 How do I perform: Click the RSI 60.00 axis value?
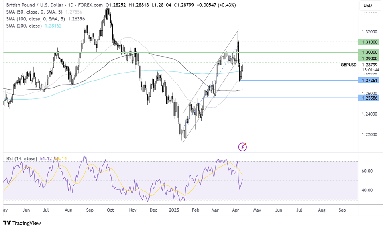tap(367, 171)
